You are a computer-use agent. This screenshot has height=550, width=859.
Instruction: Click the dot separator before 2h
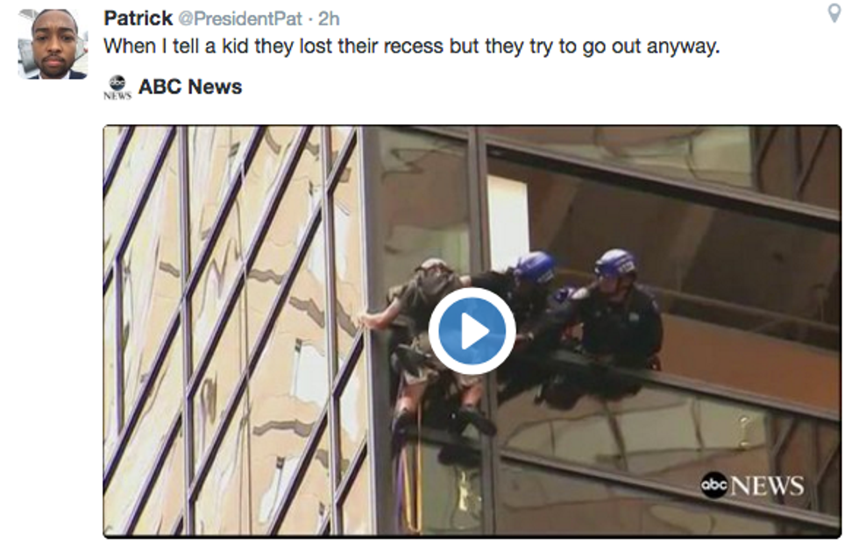tap(310, 19)
